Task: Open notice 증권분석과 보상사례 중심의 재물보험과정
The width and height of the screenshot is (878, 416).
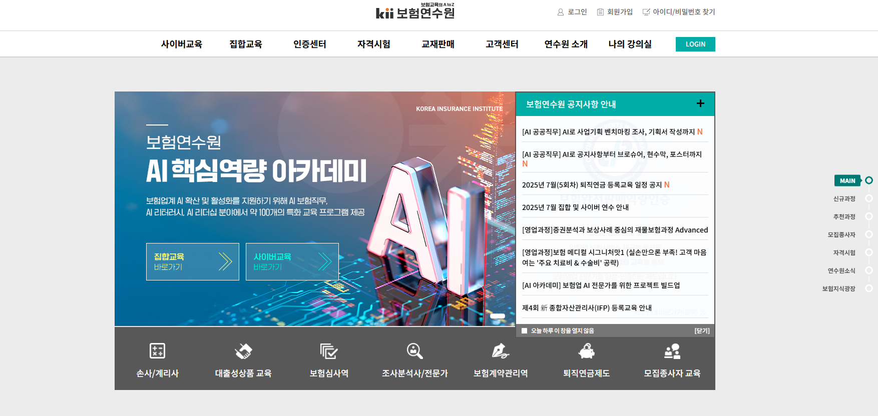Action: pos(615,230)
